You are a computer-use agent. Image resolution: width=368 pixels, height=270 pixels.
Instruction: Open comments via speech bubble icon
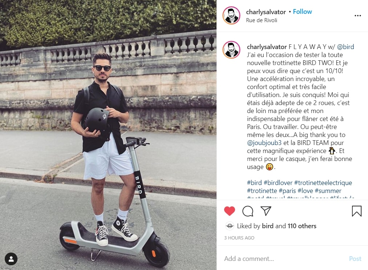point(248,211)
